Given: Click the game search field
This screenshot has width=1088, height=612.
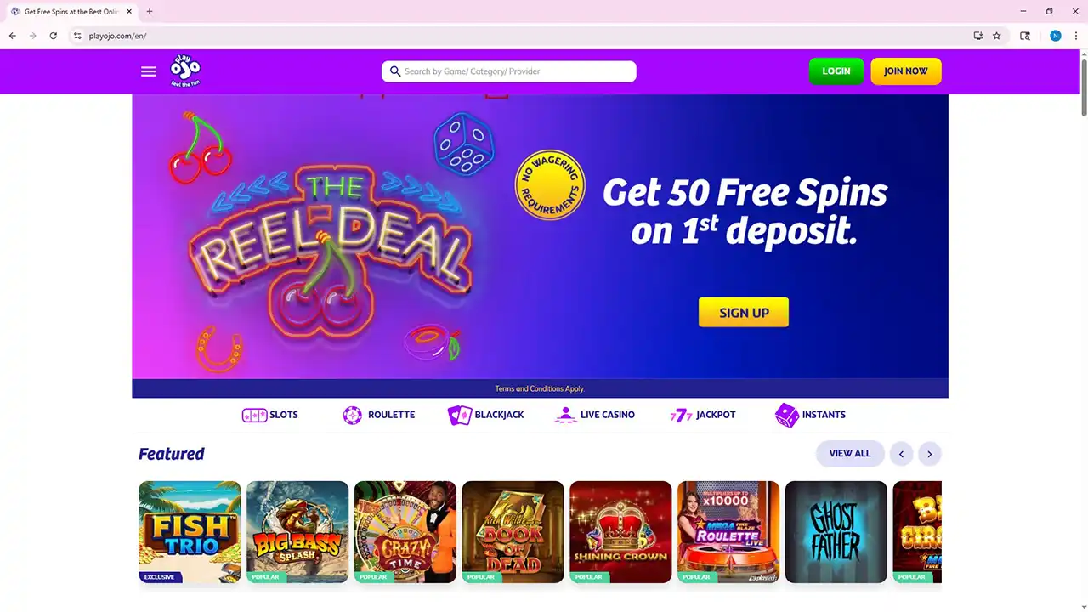Looking at the screenshot, I should [509, 71].
